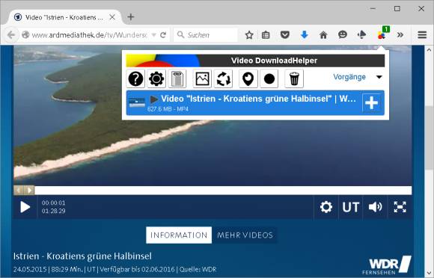Click the DownloadHelper image gallery icon
434x278 pixels.
pos(202,78)
